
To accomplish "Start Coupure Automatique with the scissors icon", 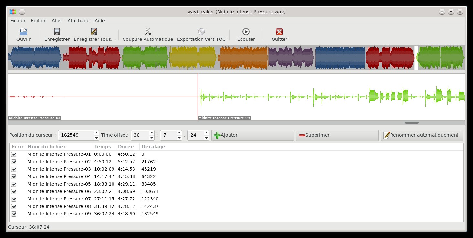I will [x=148, y=32].
